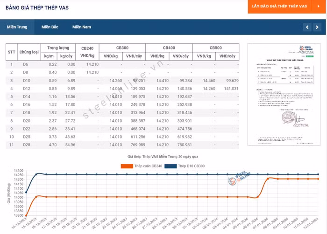Click the next arrow in the tab bar

317,28
